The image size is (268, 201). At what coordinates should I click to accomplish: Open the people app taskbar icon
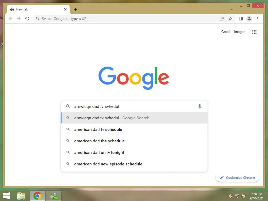click(53, 196)
